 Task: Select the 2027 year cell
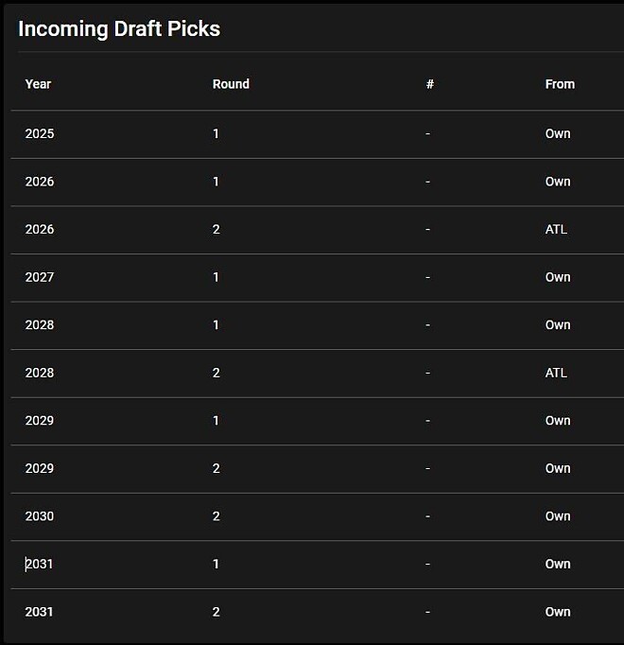click(40, 277)
